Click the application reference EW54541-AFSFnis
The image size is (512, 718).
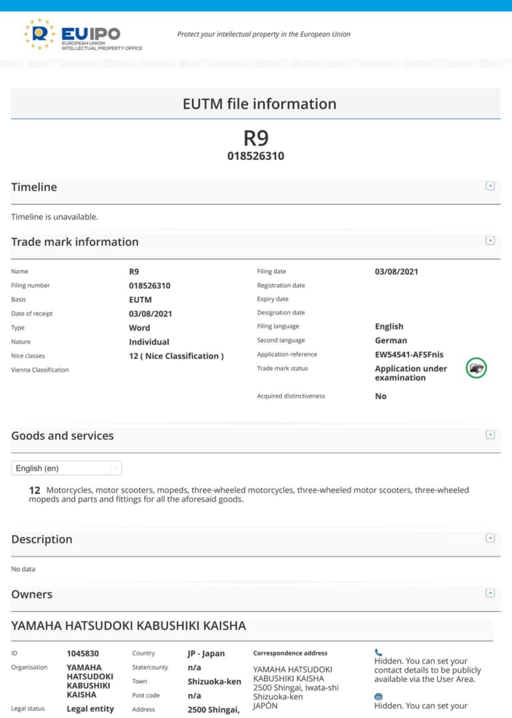409,354
